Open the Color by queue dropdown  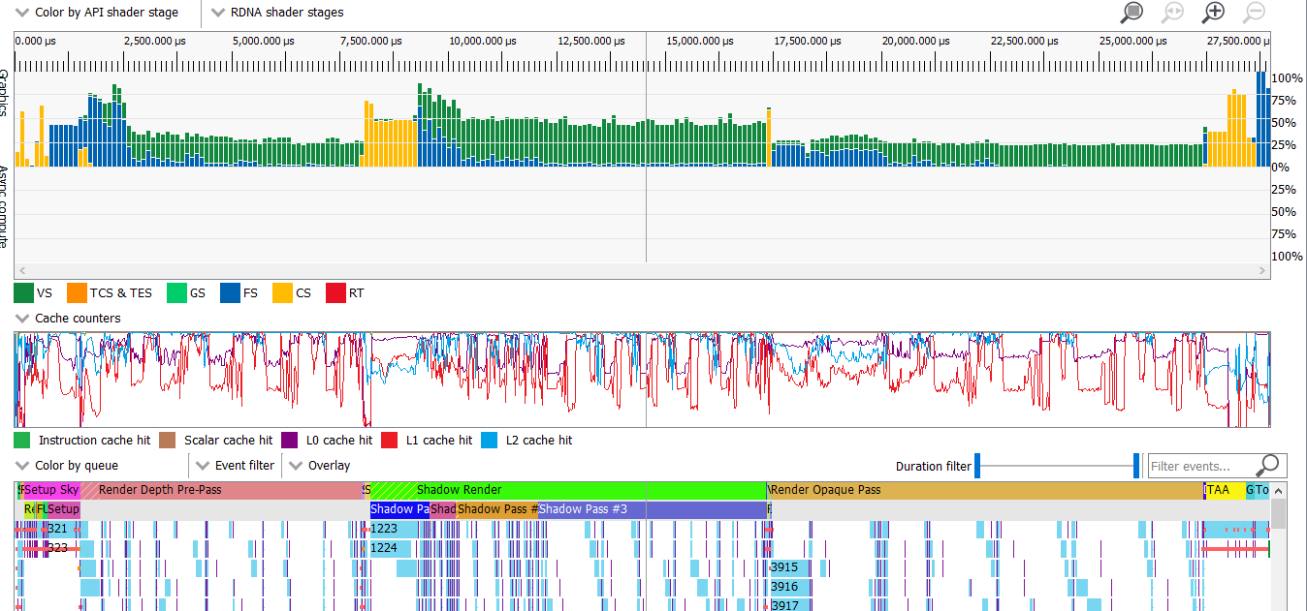(x=68, y=466)
